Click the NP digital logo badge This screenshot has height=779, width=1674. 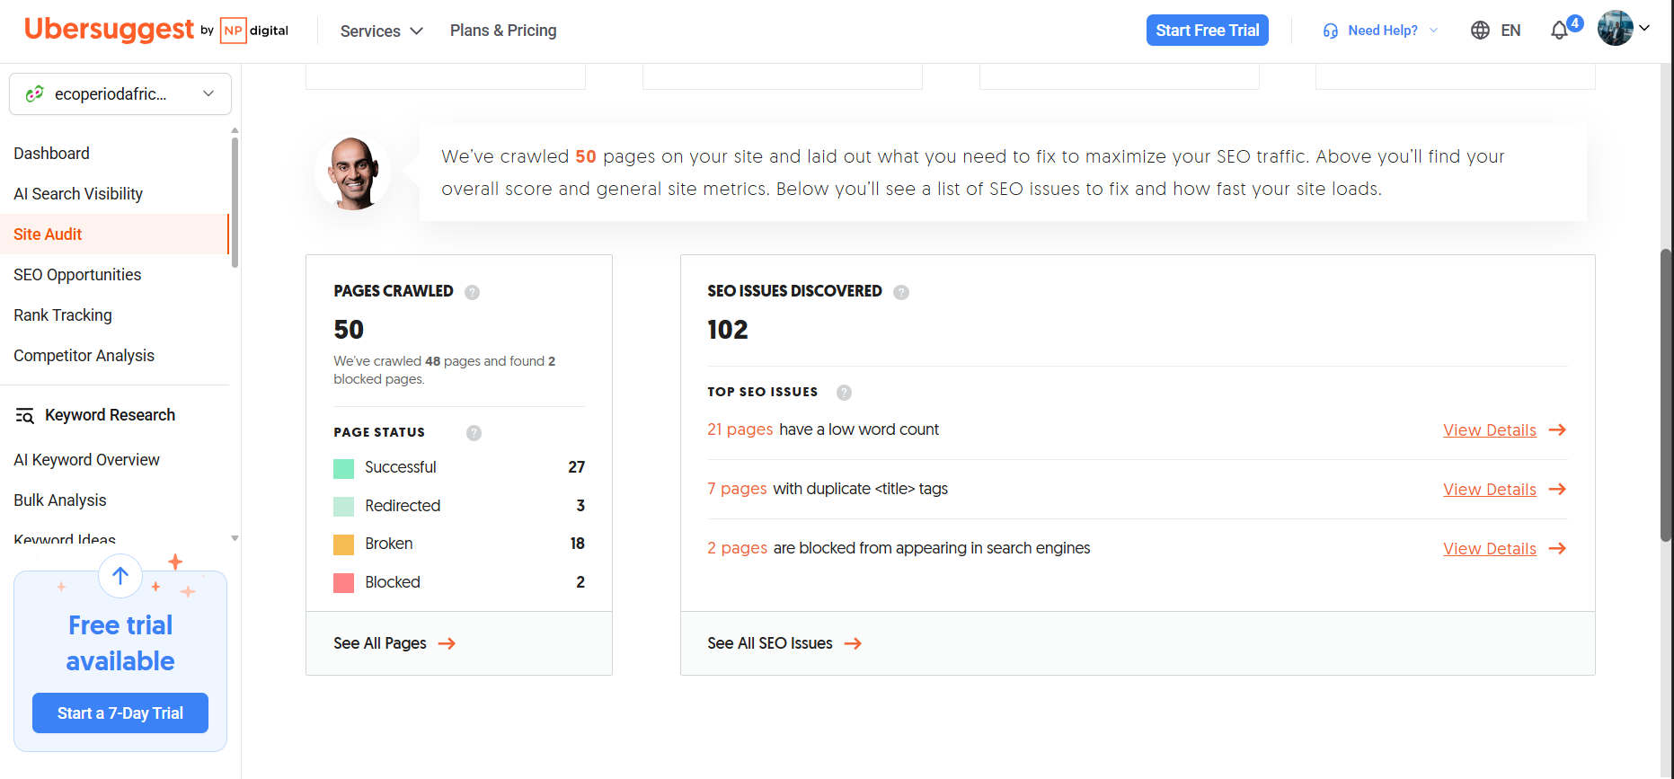tap(254, 31)
